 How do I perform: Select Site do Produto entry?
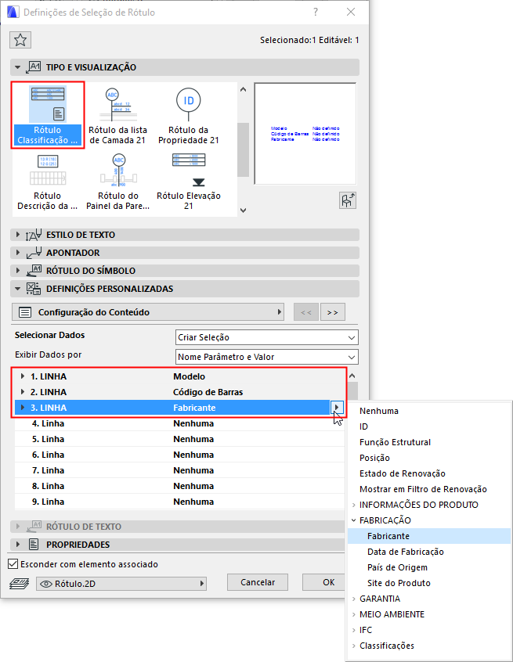click(428, 583)
